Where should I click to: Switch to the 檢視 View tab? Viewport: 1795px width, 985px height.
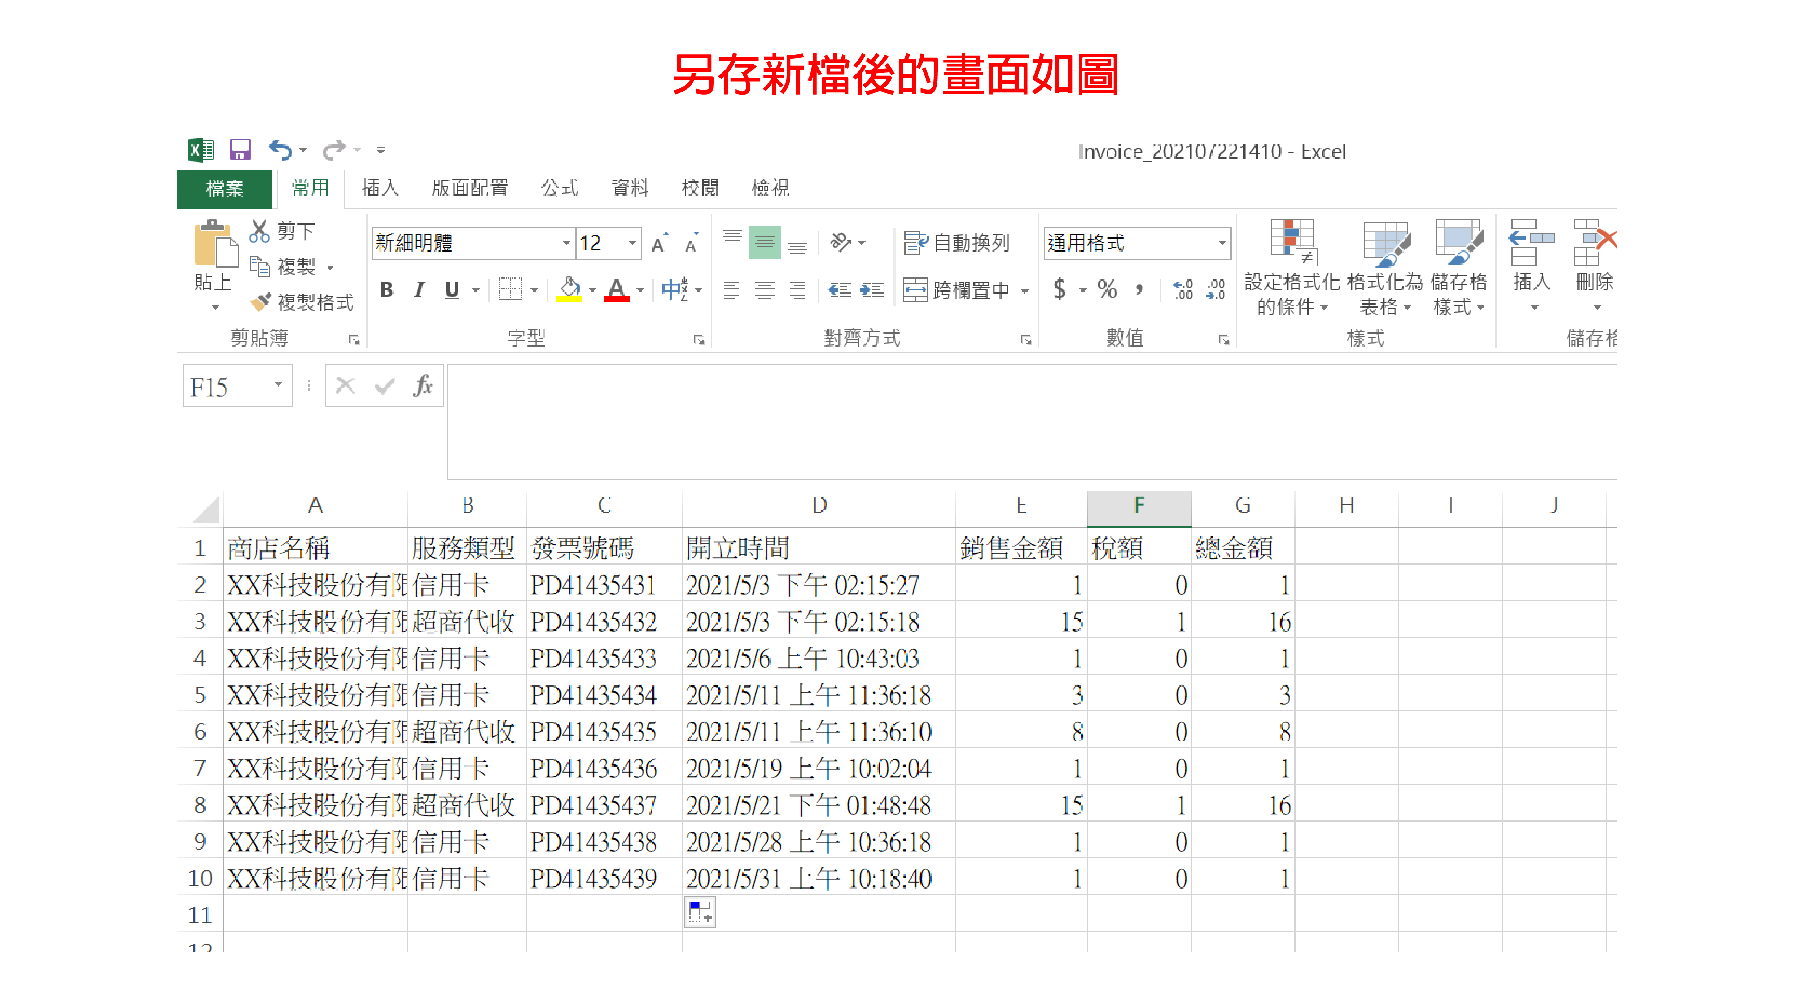770,187
